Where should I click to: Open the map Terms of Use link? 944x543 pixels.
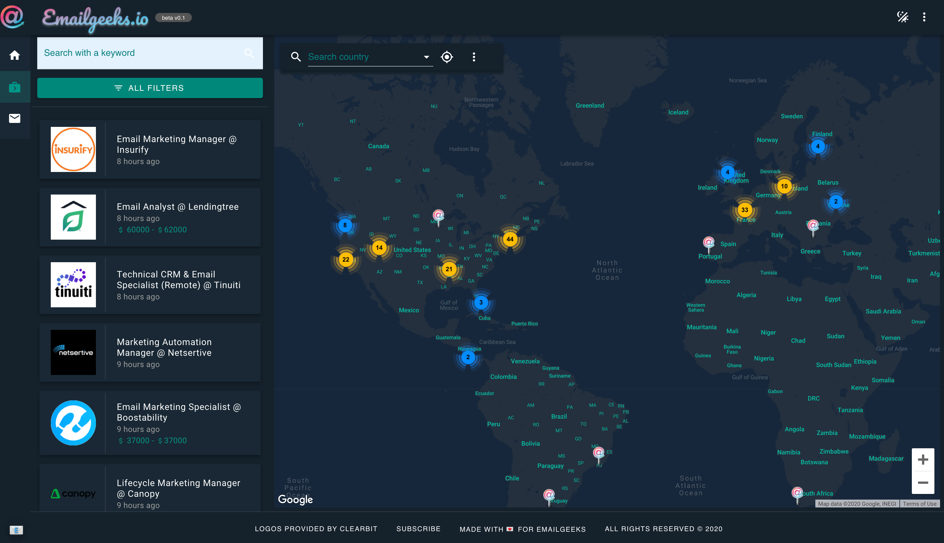click(x=920, y=504)
